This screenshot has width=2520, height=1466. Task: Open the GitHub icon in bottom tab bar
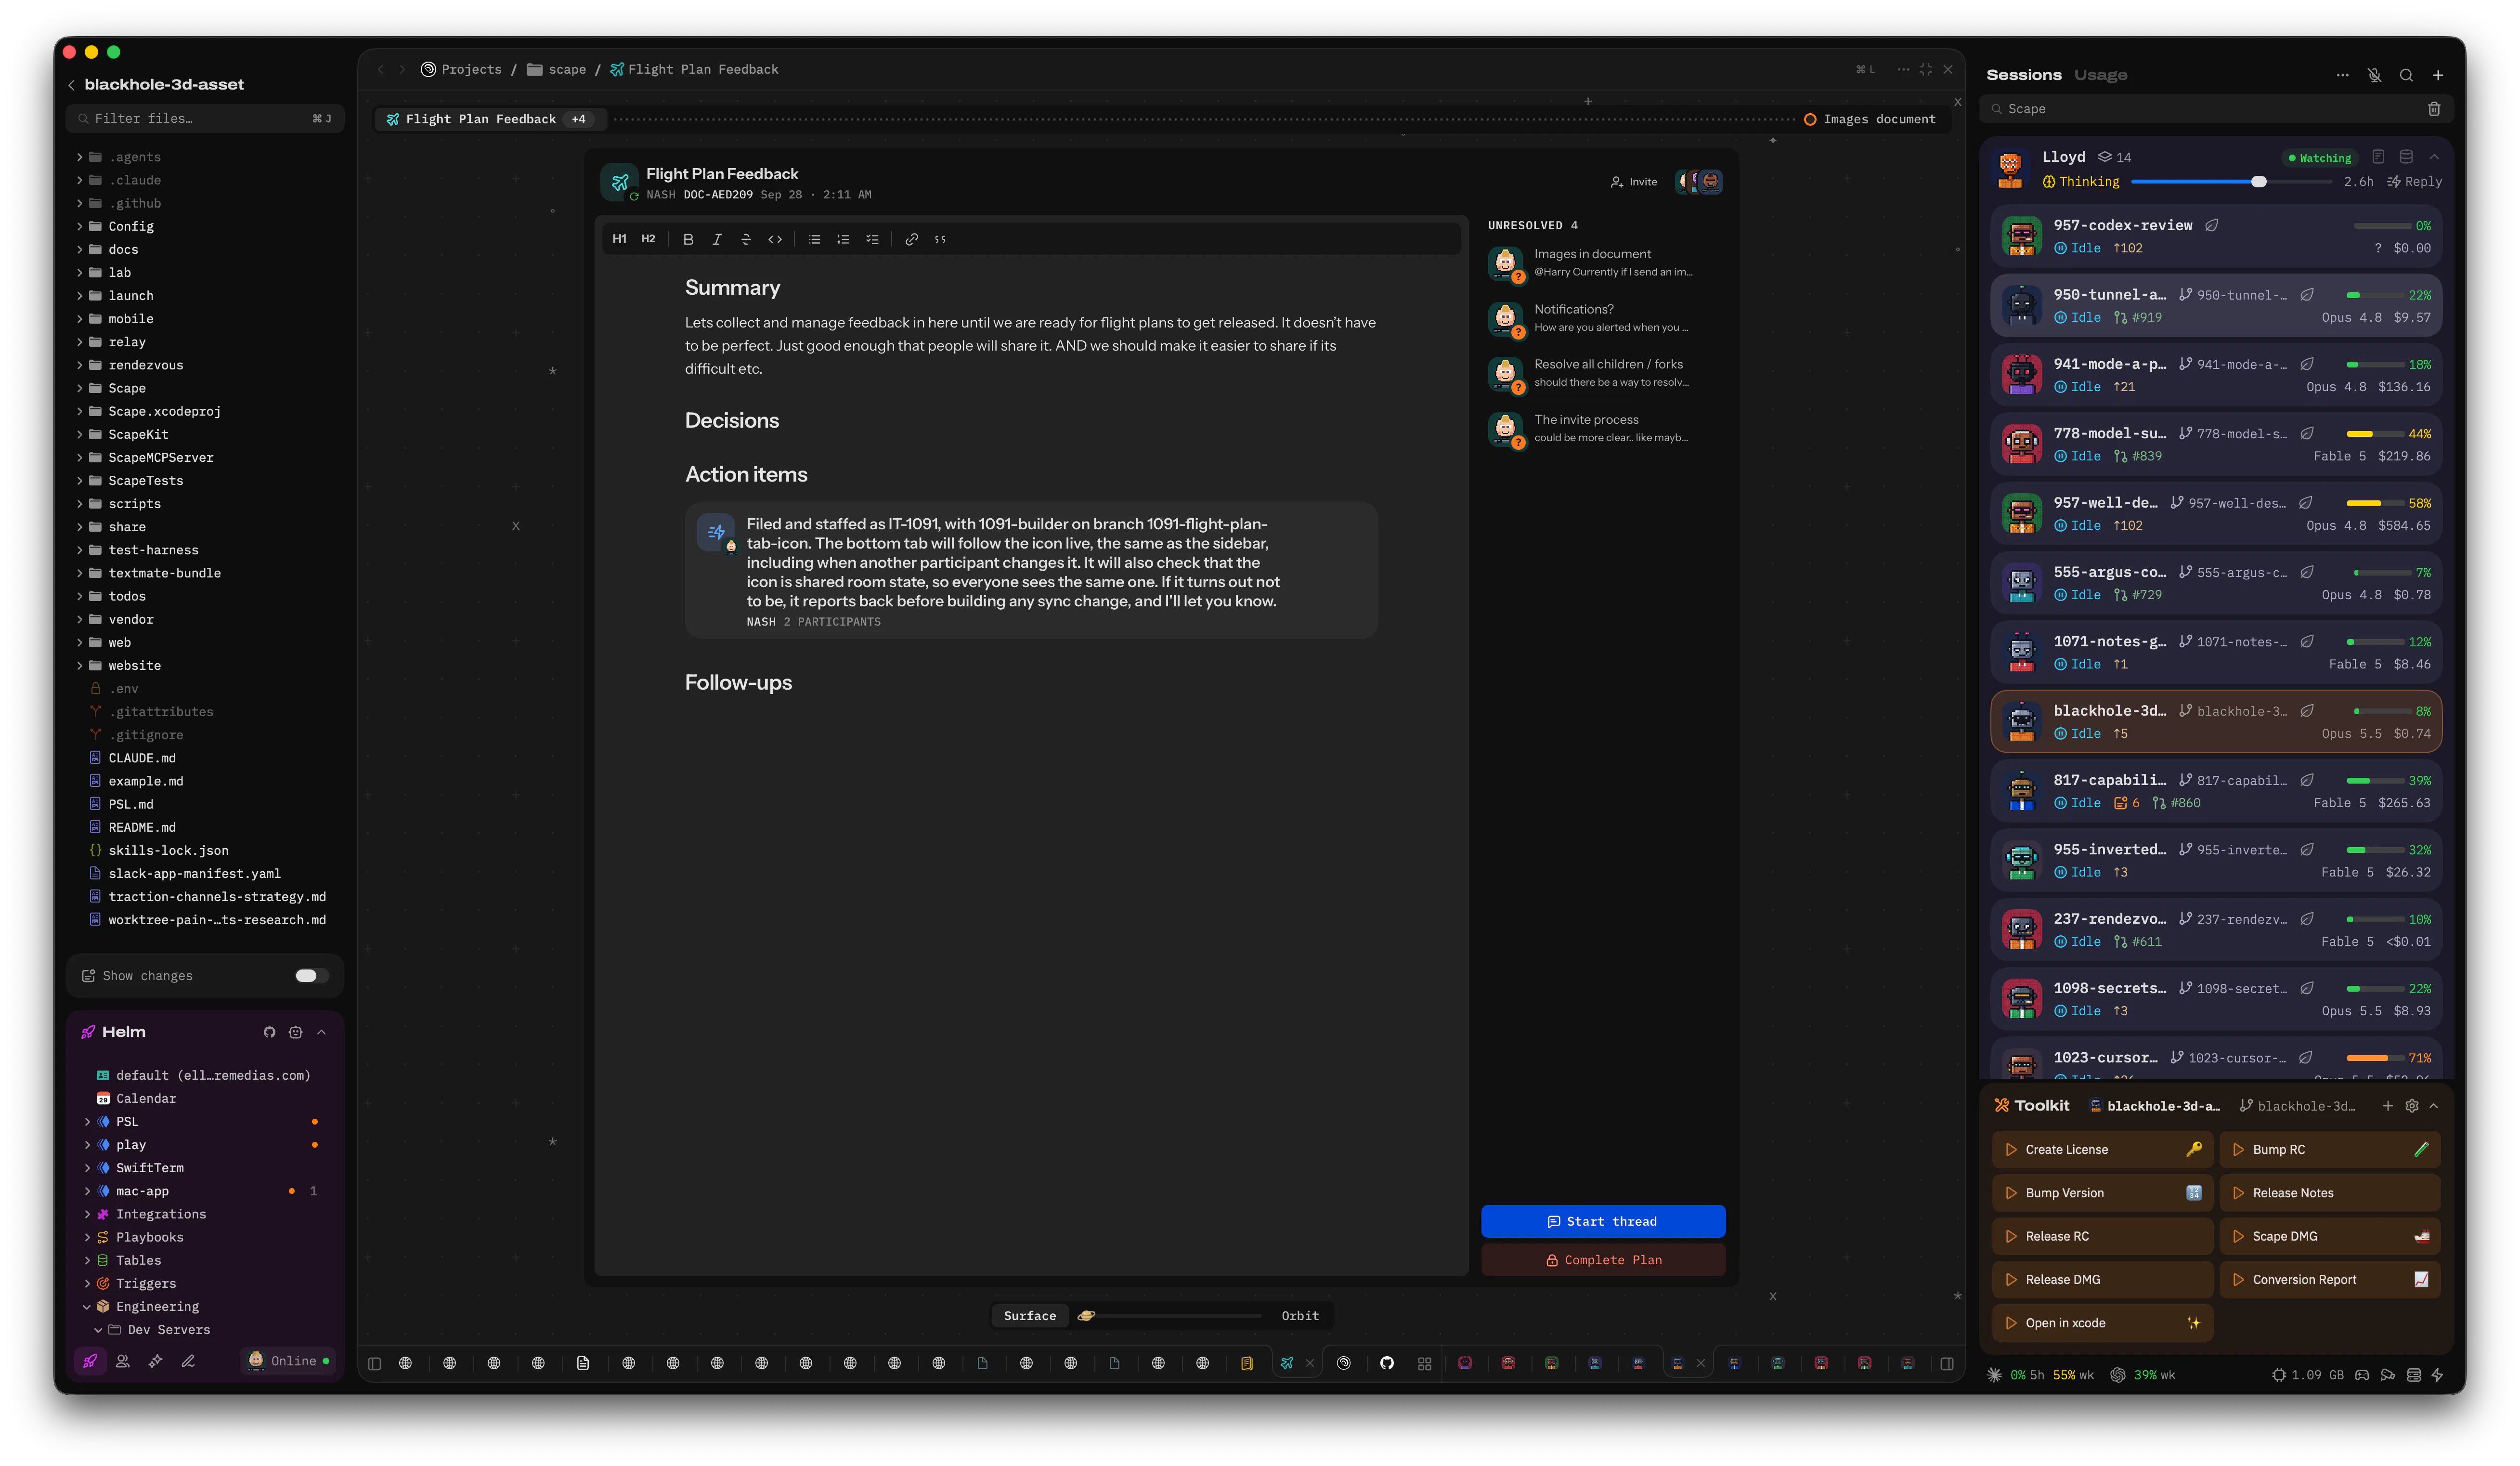(1386, 1363)
